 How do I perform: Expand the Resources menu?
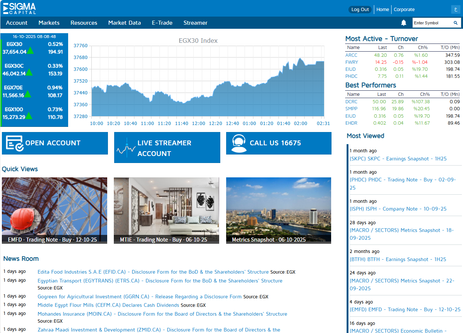pyautogui.click(x=84, y=23)
